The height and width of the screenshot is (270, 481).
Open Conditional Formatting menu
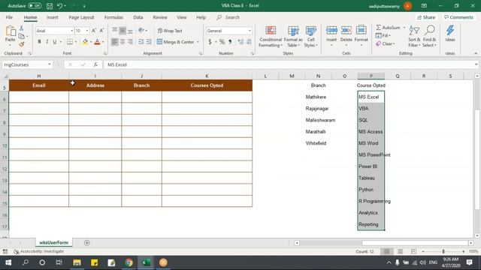271,37
